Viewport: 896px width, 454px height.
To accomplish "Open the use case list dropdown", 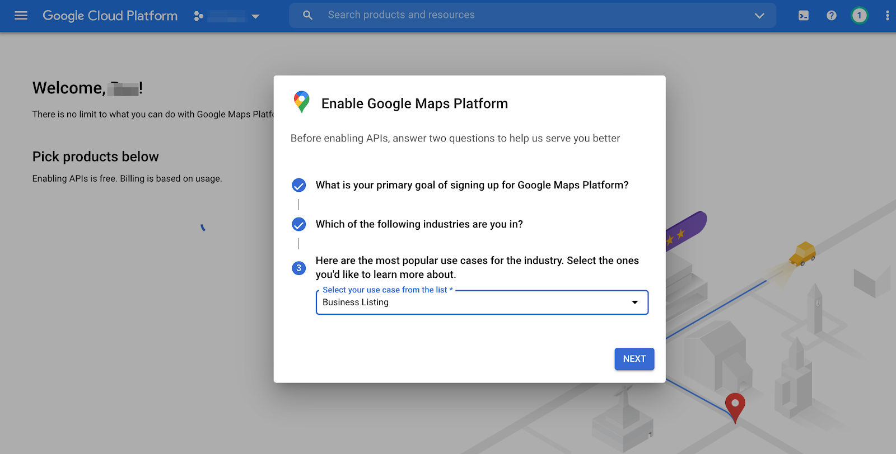I will click(482, 302).
